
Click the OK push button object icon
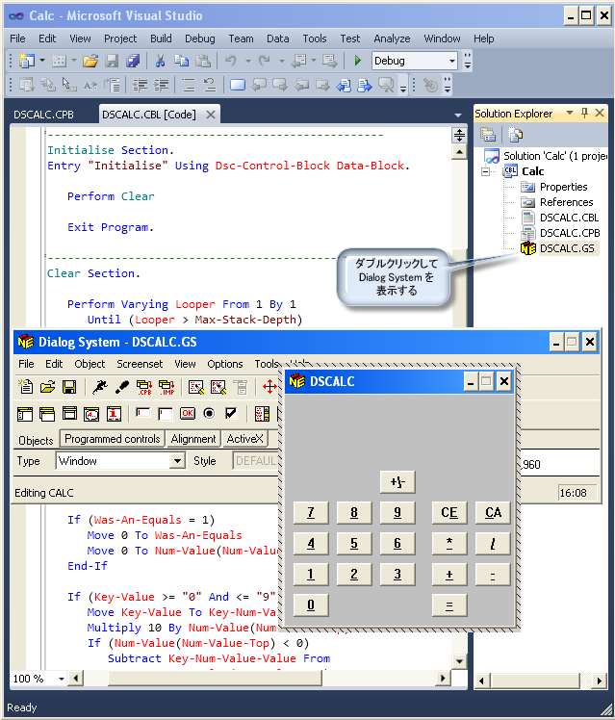[188, 414]
